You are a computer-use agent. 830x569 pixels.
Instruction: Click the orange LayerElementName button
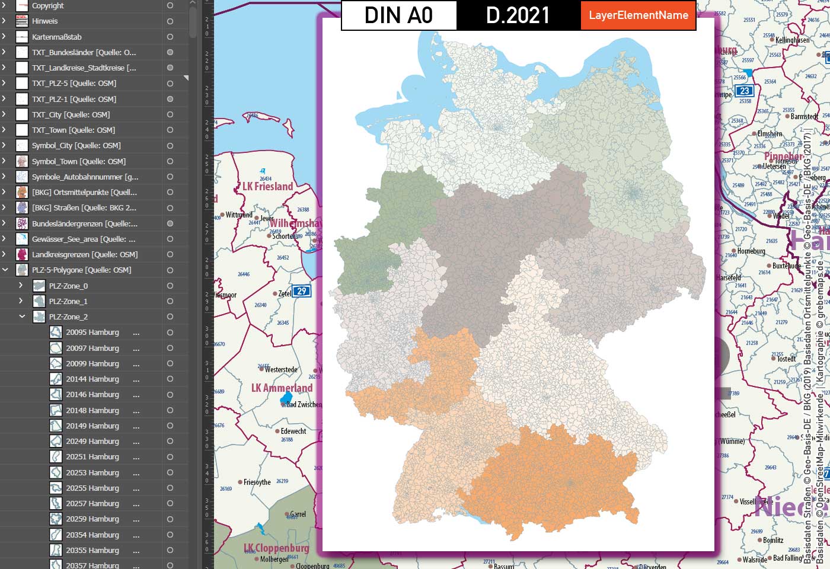(639, 16)
